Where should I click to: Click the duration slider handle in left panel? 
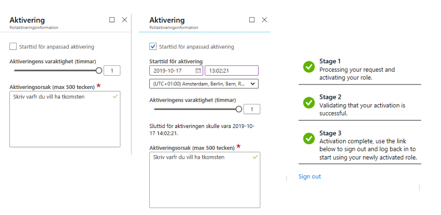point(99,71)
